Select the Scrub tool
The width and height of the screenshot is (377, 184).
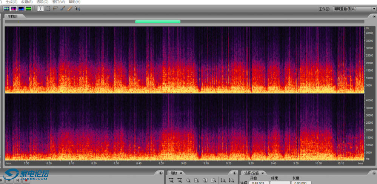point(77,8)
